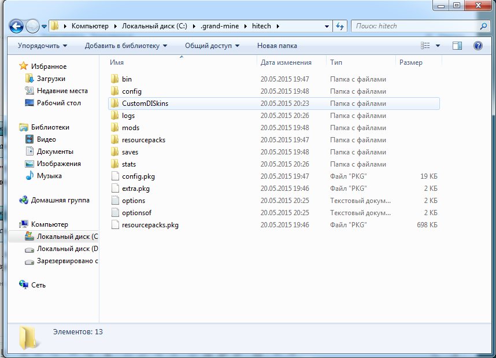Select the resourcepacks.pkg file icon
The height and width of the screenshot is (358, 496).
115,225
